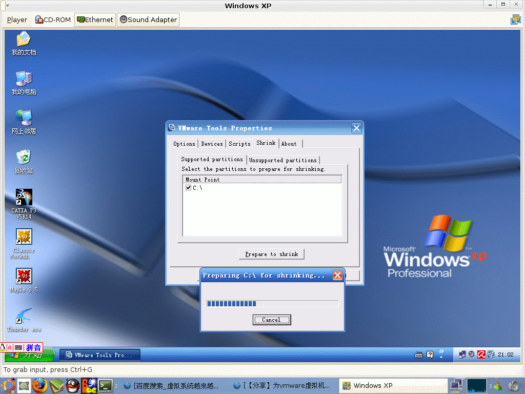Viewport: 525px width, 394px height.
Task: Close the VMware Tools Properties window
Action: 357,128
